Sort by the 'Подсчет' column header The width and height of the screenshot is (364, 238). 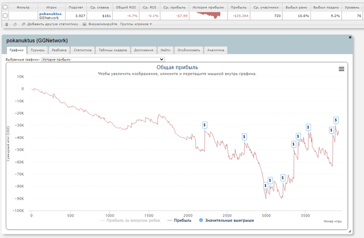[76, 7]
